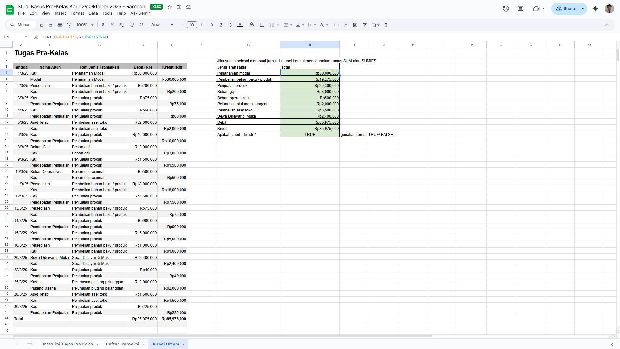Click the print icon
The image size is (620, 349).
pos(60,25)
